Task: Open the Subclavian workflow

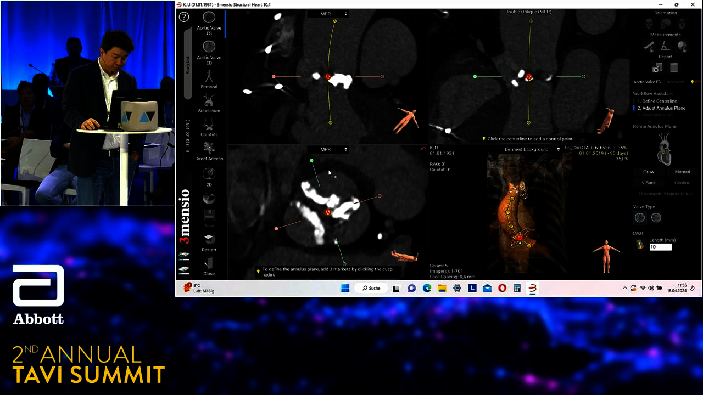Action: [209, 104]
